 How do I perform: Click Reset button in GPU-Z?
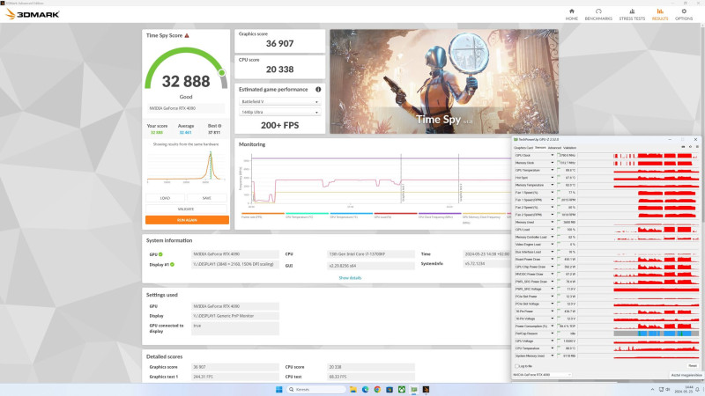[693, 366]
